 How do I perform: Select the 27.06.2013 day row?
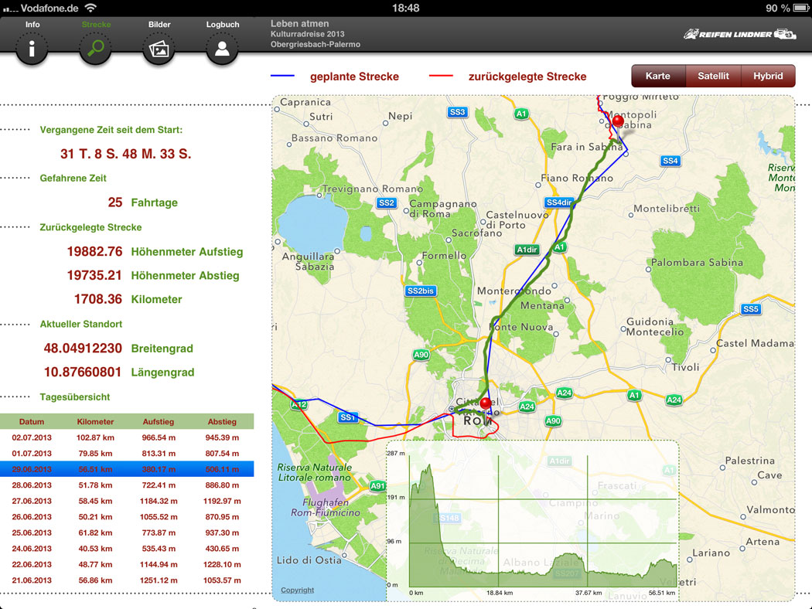[127, 501]
